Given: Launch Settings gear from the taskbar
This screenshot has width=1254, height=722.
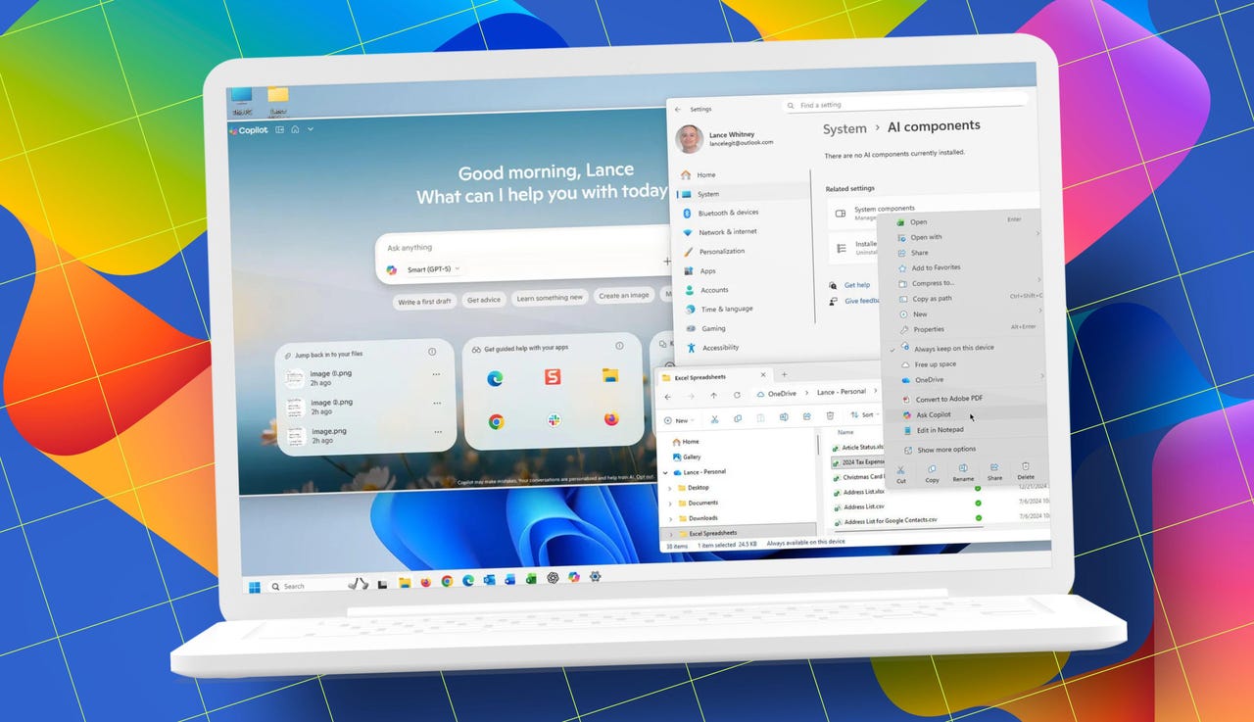Looking at the screenshot, I should click(x=595, y=577).
